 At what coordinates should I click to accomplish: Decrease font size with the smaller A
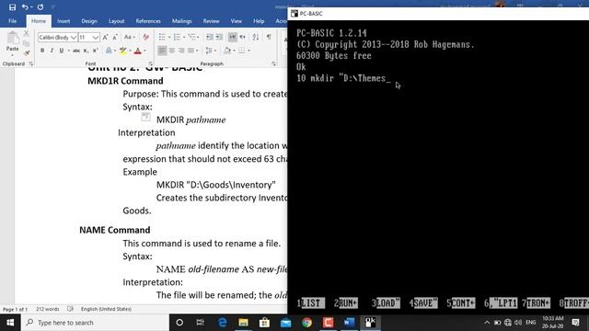click(x=115, y=37)
